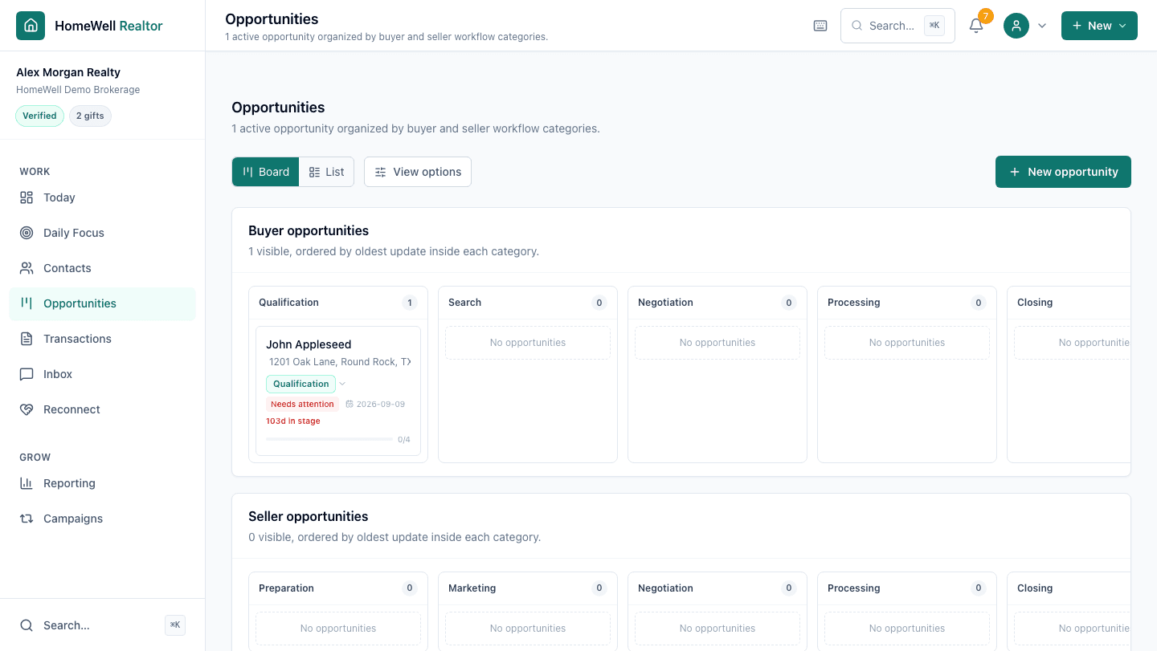Click the plus icon on New opportunity

(1015, 172)
